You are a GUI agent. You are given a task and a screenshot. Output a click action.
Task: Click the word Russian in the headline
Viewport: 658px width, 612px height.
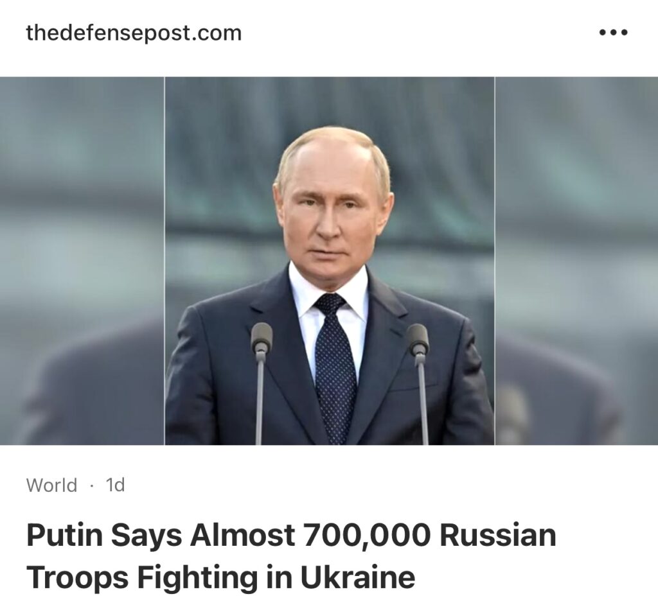tap(498, 535)
